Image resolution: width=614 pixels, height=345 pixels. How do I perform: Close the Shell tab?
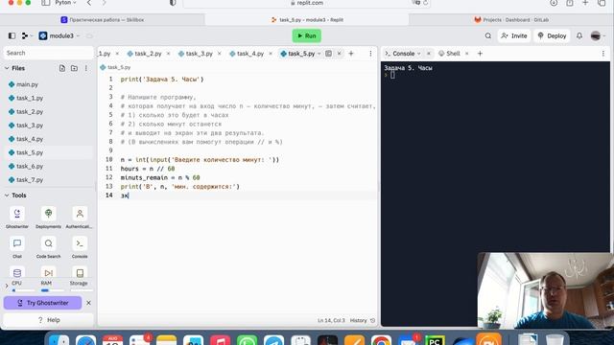pos(467,54)
